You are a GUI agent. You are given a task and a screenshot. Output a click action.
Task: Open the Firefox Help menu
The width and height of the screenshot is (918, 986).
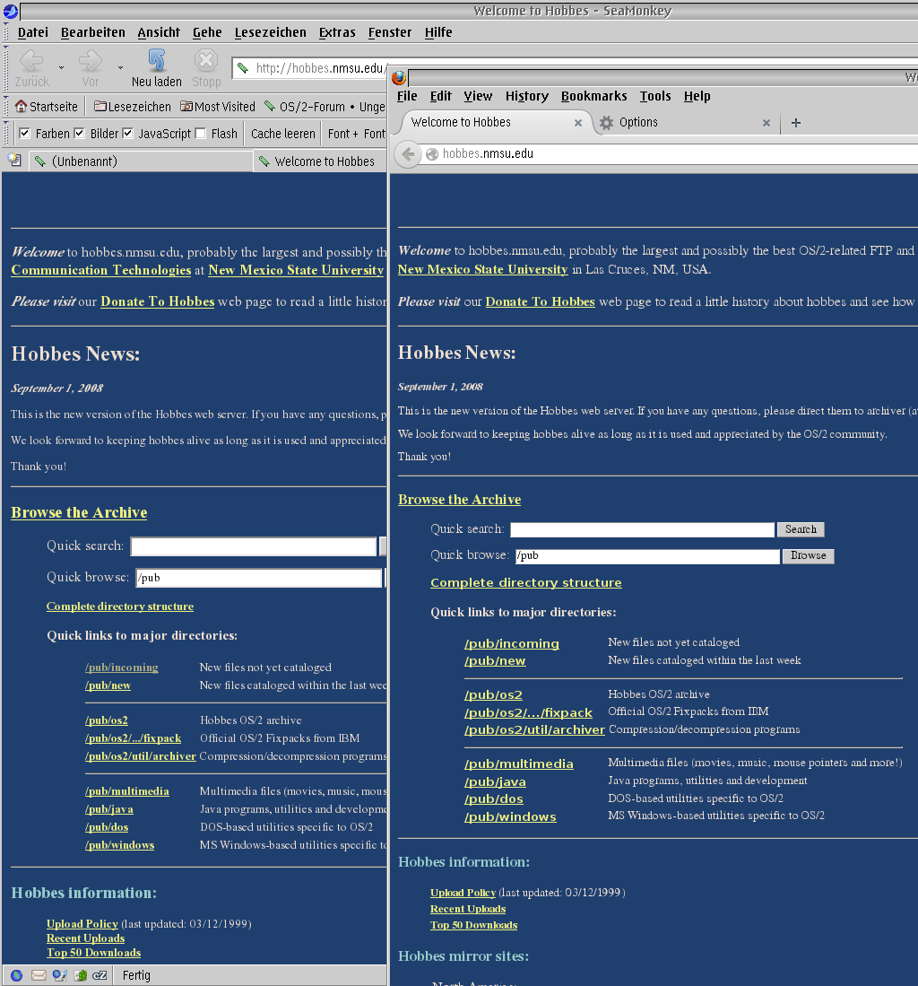(x=697, y=96)
